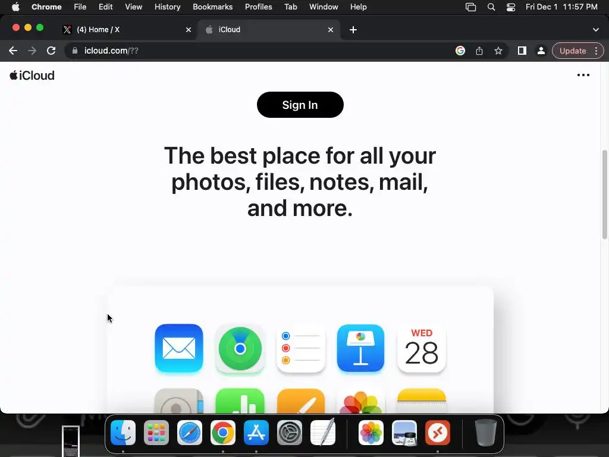The image size is (609, 457).
Task: Click the lock icon in address bar
Action: click(75, 51)
